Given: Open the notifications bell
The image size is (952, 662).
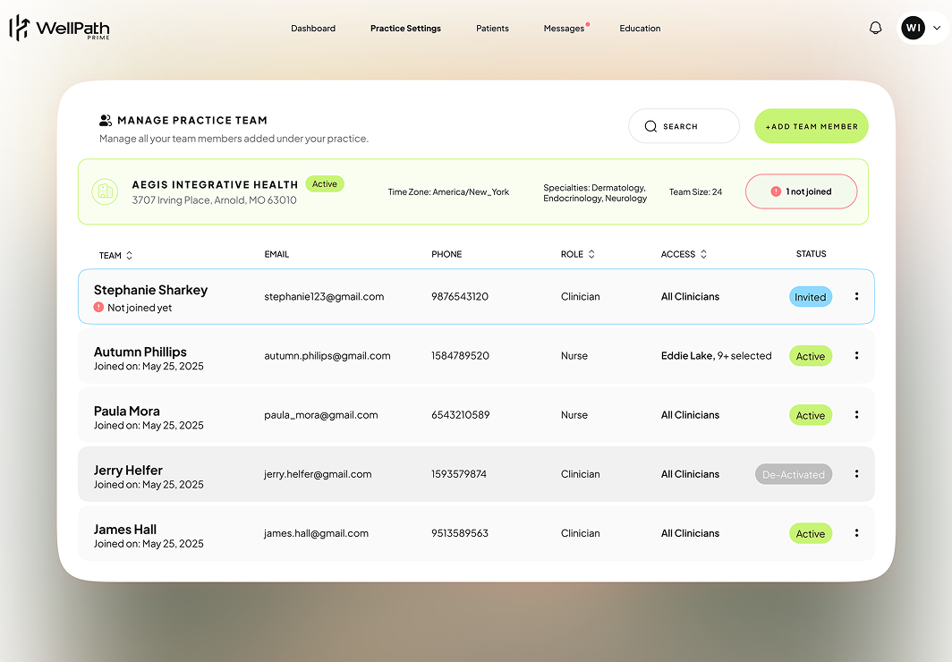Looking at the screenshot, I should click(x=875, y=28).
